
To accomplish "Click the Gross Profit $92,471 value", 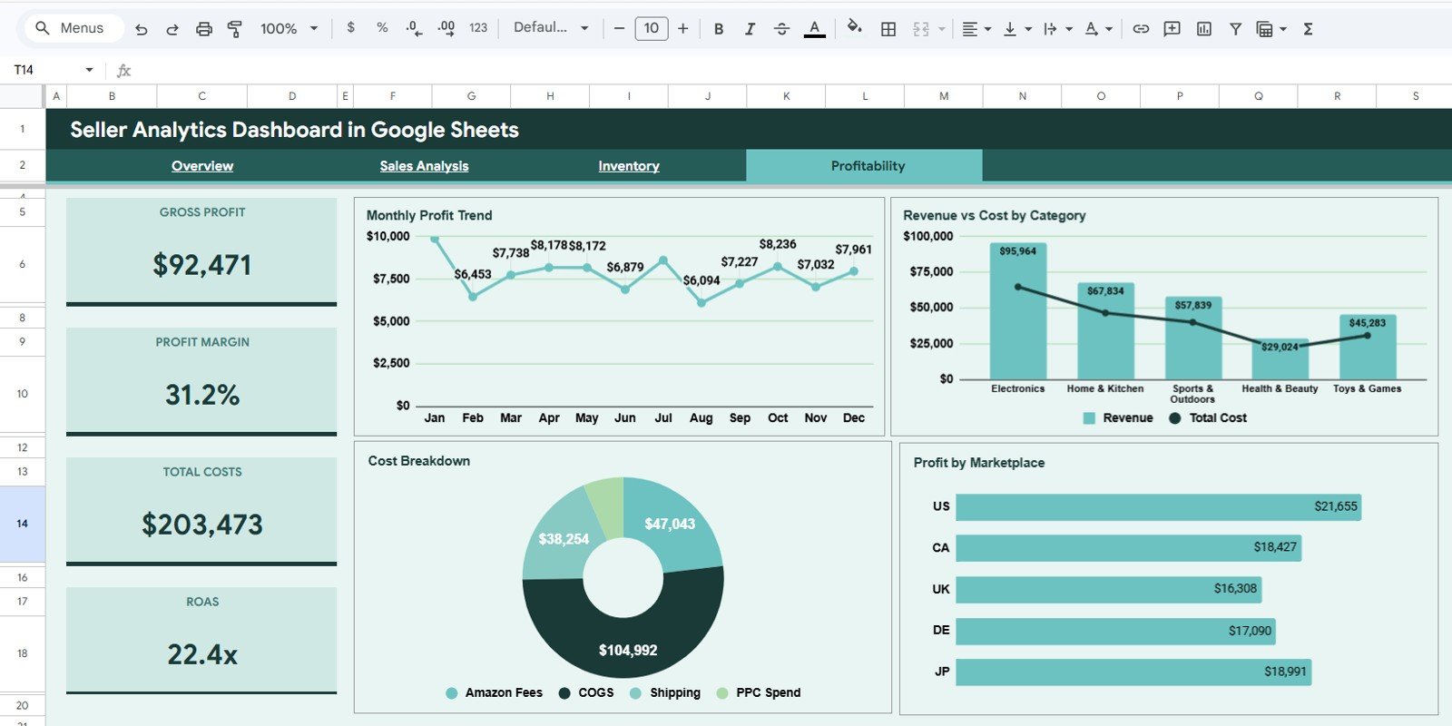I will (202, 265).
